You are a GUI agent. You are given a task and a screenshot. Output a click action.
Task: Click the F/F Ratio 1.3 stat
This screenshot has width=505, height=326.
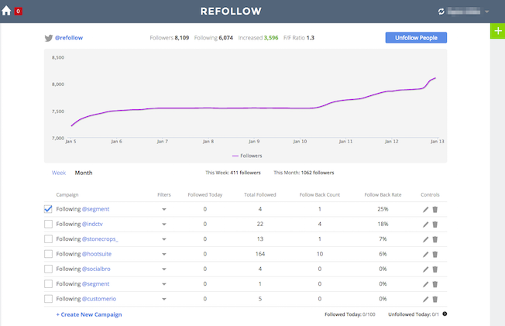click(x=299, y=38)
